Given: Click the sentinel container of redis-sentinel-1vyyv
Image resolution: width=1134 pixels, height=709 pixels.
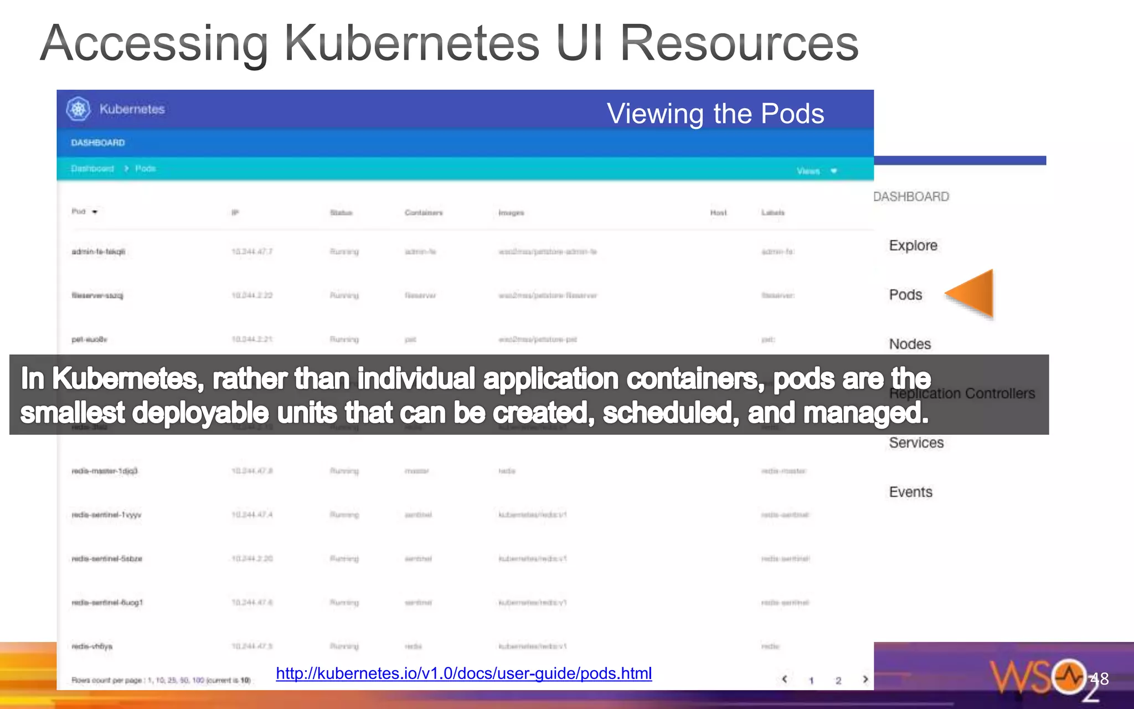Looking at the screenshot, I should [x=418, y=515].
